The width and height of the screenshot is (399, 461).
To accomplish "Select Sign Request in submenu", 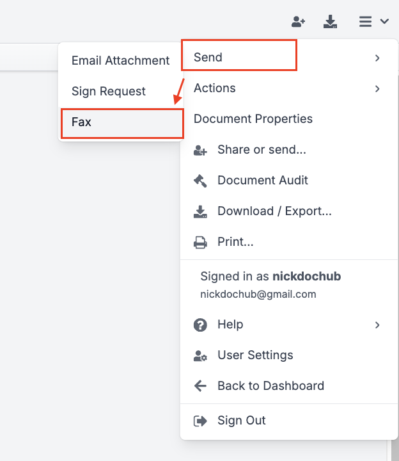I will (109, 91).
